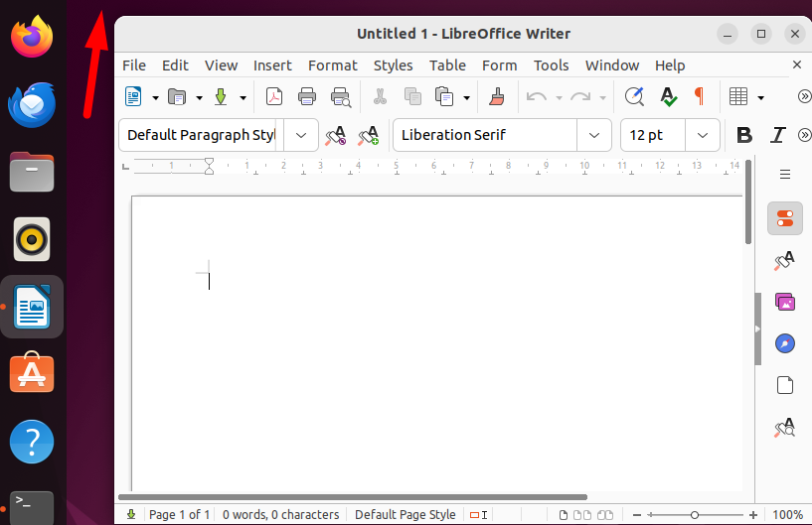Open the Format menu
This screenshot has height=525, width=812.
333,66
